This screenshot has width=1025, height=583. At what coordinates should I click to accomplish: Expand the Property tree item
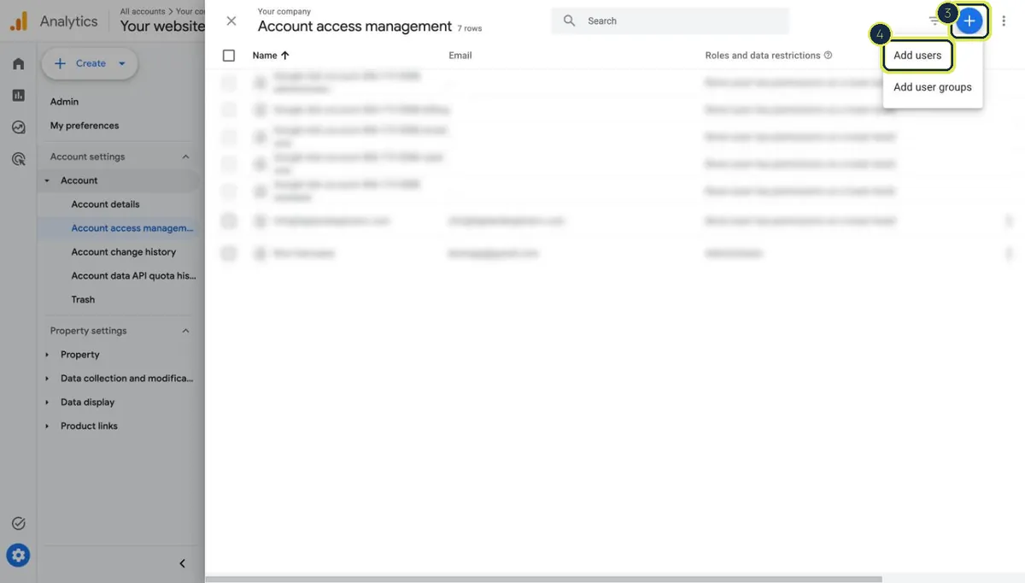tap(47, 355)
